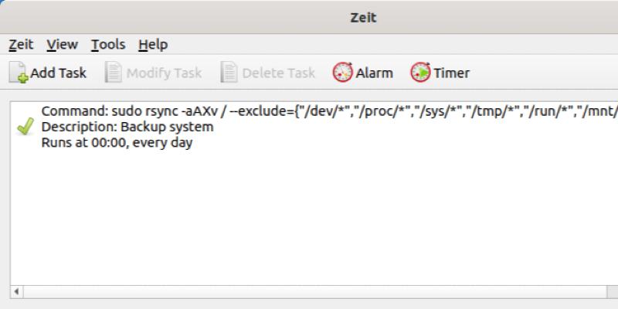Click the Alarm text label
This screenshot has width=618, height=309.
click(x=374, y=73)
